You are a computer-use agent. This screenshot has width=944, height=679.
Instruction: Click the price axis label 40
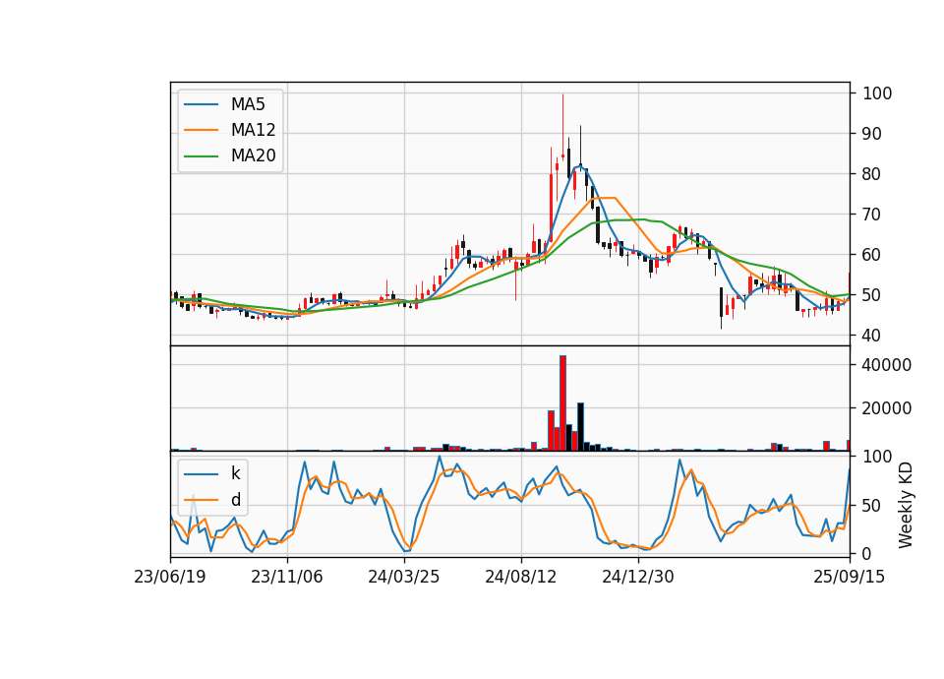872,336
